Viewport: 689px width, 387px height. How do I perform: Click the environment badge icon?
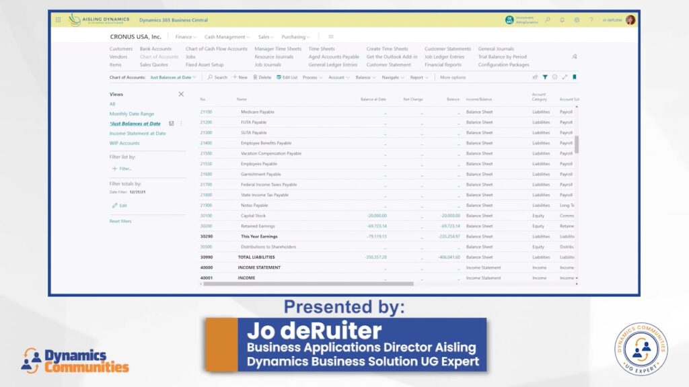[x=509, y=19]
